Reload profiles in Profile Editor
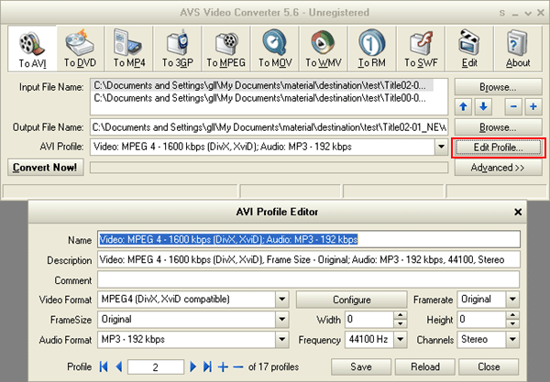The image size is (550, 382). [x=425, y=367]
